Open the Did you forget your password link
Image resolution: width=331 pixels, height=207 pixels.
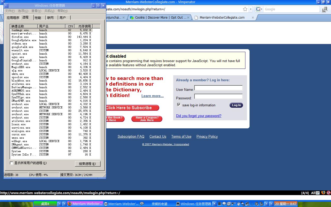click(199, 116)
